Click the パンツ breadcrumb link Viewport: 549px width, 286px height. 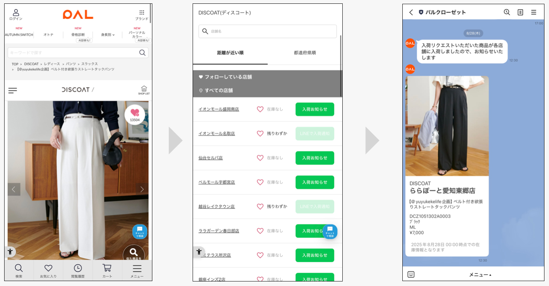(x=71, y=64)
